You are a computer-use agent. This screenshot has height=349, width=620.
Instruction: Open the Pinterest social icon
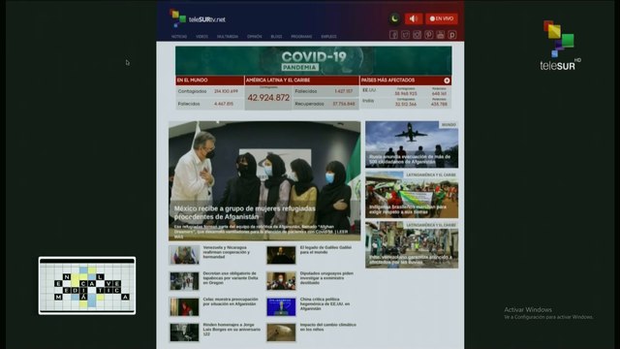coord(428,35)
